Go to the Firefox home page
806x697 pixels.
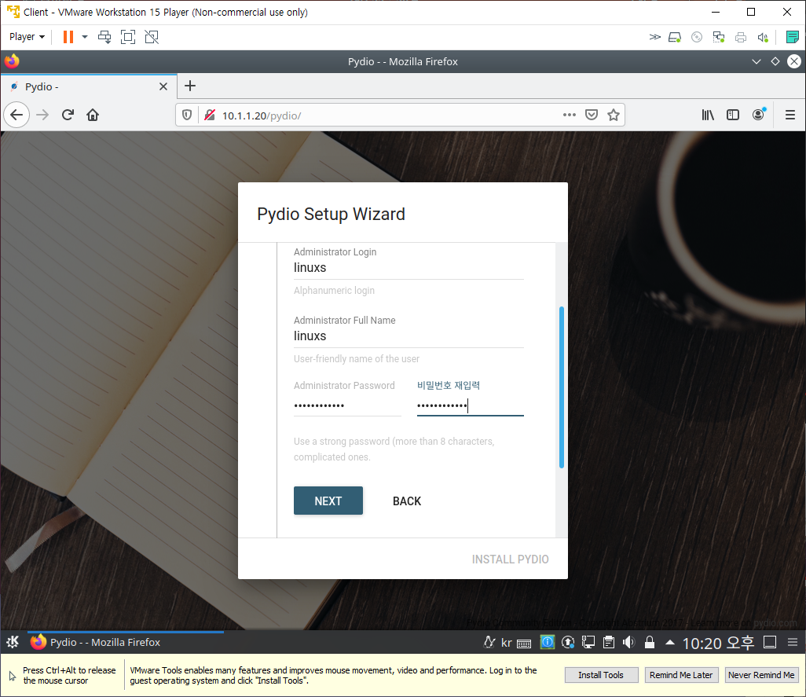[93, 115]
